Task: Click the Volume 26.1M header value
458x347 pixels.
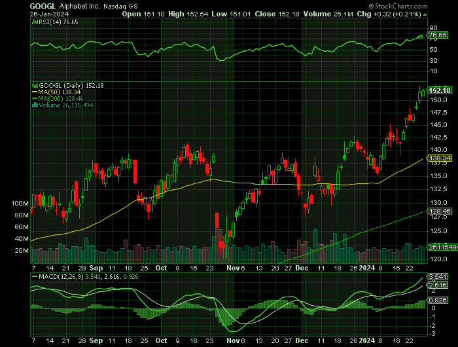Action: (328, 14)
